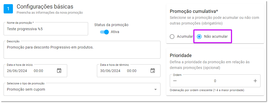268x103 pixels.
Task: Click the end time 00:00 value
Action: pyautogui.click(x=132, y=71)
